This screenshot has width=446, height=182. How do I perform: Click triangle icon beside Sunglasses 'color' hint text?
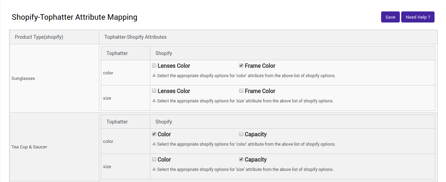[x=154, y=75]
